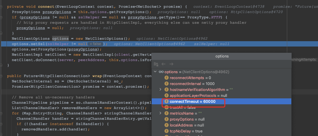This screenshot has height=136, width=318.
Task: Click field icon next to tcpNoDelay
Action: tap(167, 131)
